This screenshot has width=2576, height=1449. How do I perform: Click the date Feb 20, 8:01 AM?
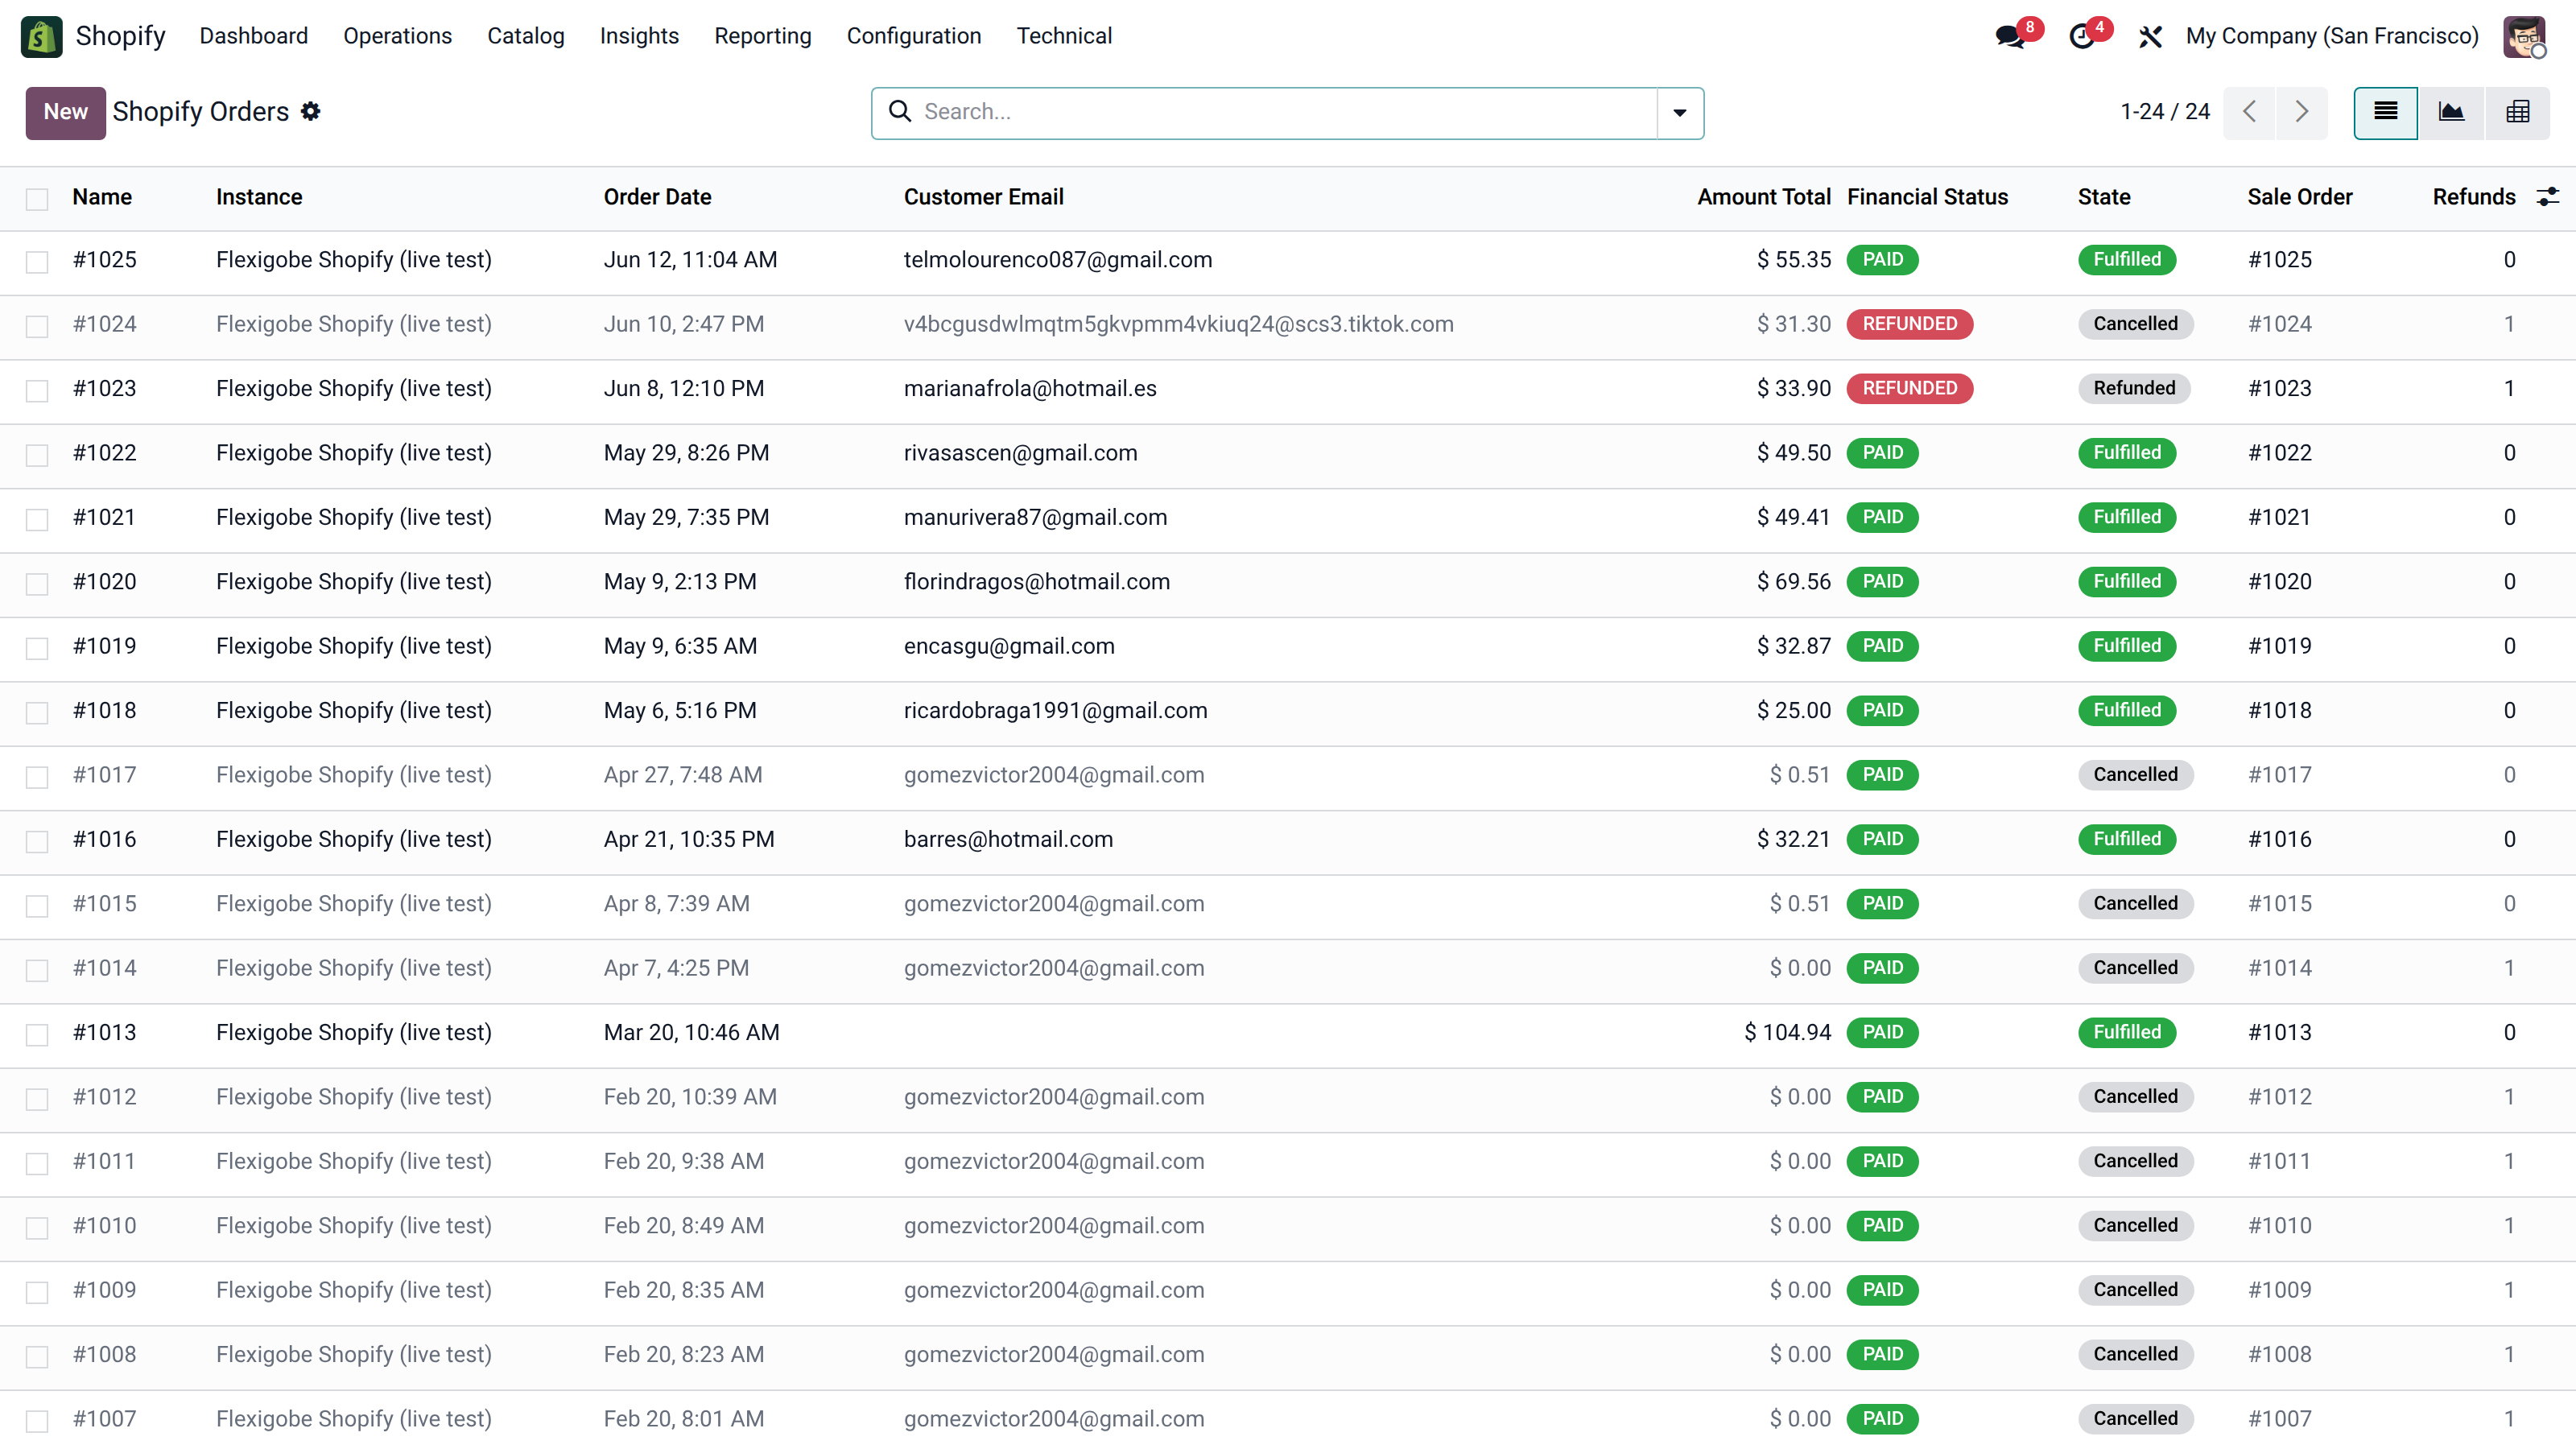pyautogui.click(x=683, y=1418)
